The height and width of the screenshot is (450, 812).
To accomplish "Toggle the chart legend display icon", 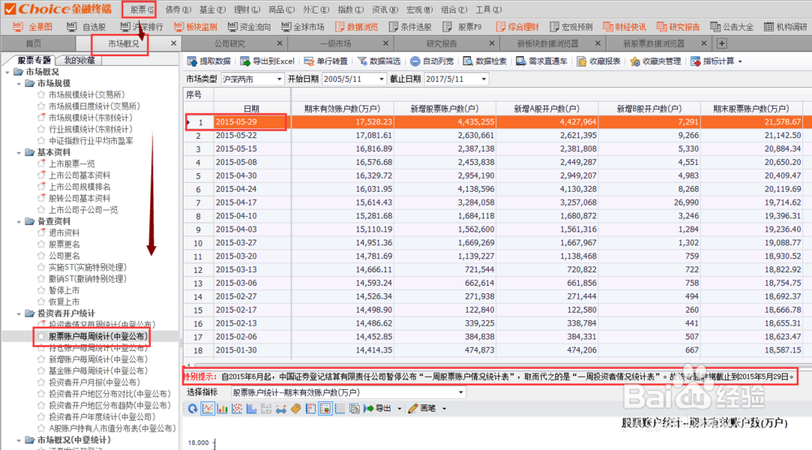I will point(326,409).
